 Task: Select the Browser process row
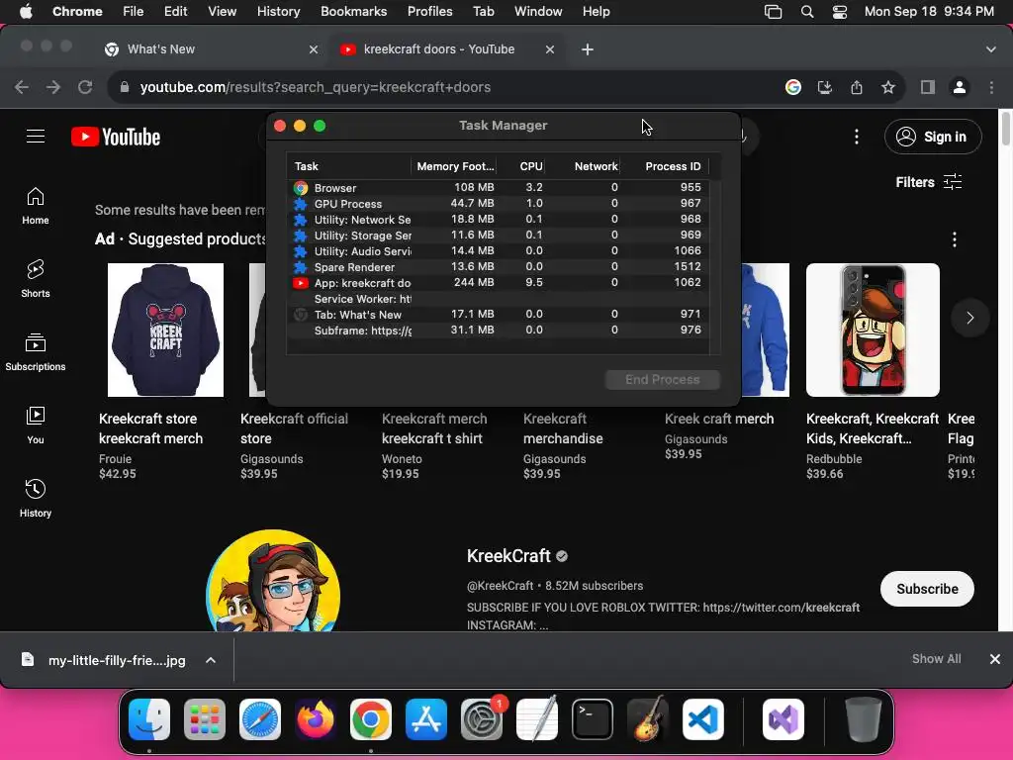pos(500,187)
